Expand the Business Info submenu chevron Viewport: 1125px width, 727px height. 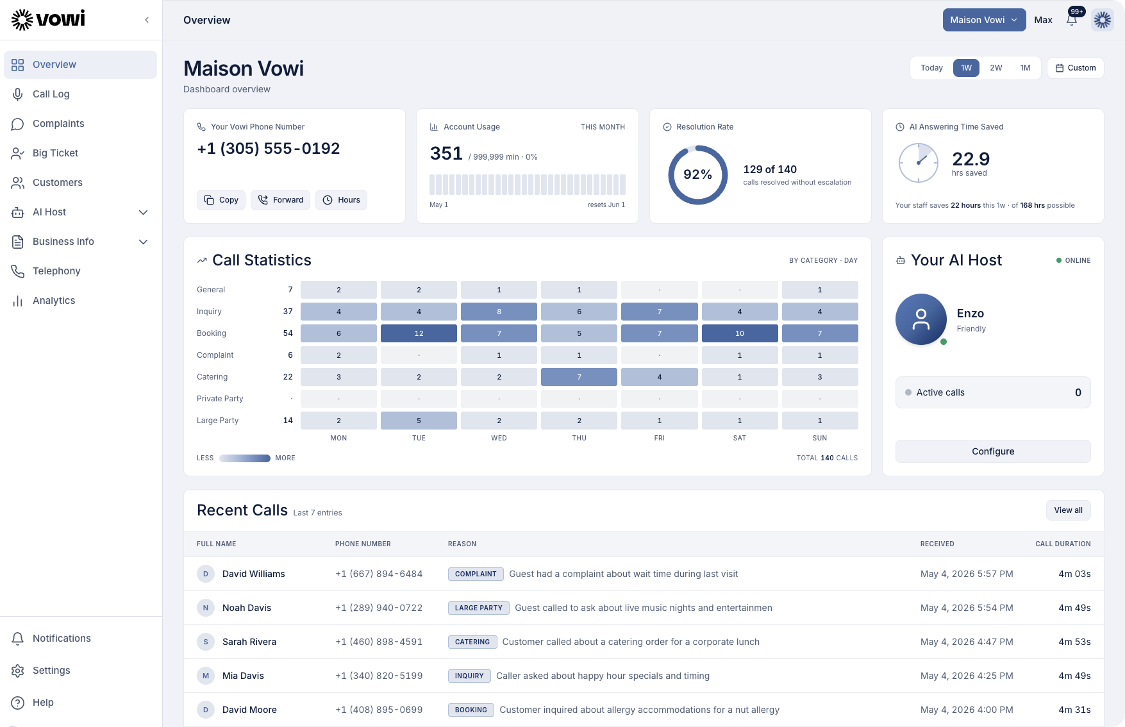144,242
